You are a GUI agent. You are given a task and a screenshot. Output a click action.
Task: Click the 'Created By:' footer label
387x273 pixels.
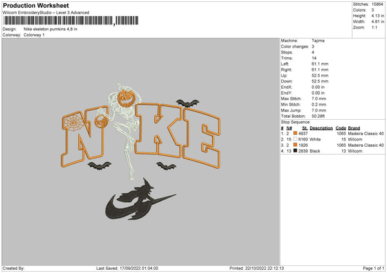click(14, 268)
